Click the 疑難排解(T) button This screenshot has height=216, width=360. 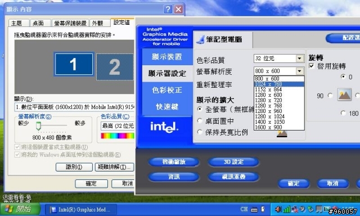(114, 167)
